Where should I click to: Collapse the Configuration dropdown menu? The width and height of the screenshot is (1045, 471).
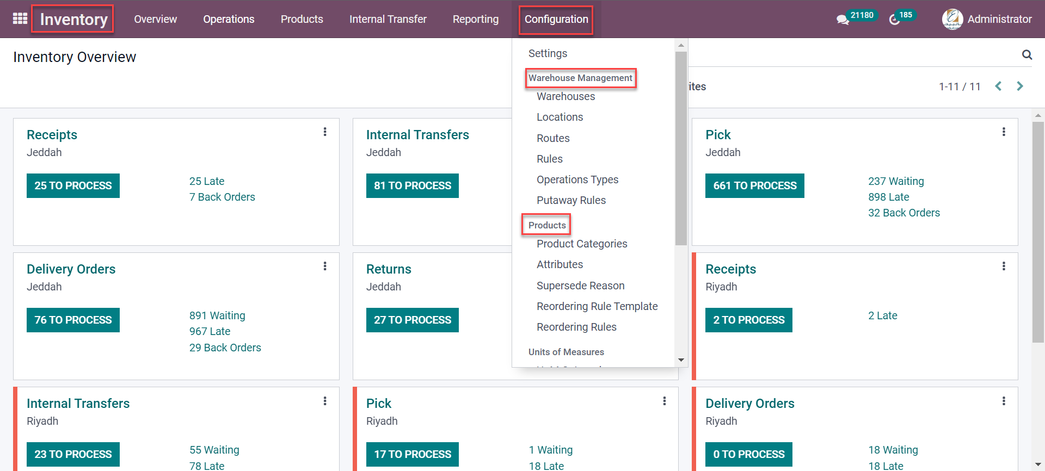[556, 19]
